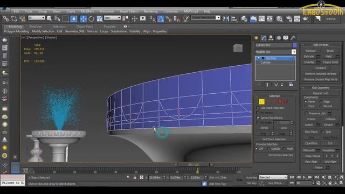
Task: Click the Mirror tool icon
Action: pos(226,19)
